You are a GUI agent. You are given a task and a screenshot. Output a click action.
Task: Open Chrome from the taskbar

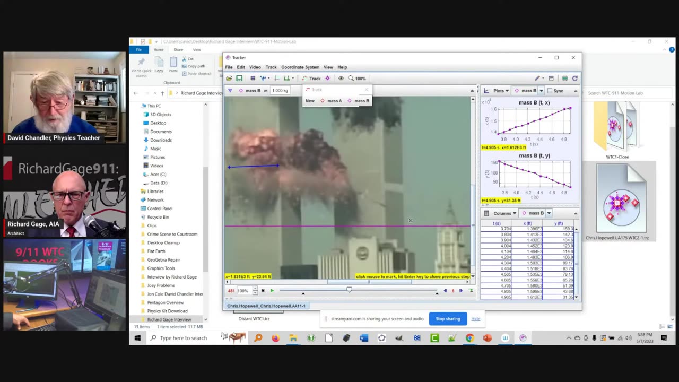pos(469,338)
